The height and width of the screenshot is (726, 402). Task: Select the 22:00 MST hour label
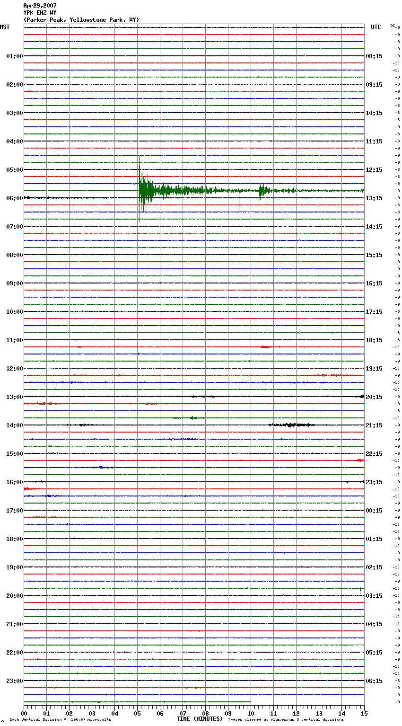(15, 653)
